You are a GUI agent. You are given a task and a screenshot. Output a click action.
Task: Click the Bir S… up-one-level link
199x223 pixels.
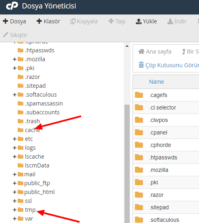pyautogui.click(x=190, y=52)
